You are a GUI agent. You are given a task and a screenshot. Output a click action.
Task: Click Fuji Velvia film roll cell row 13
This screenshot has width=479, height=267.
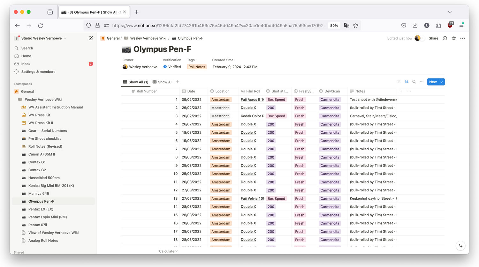click(251, 198)
